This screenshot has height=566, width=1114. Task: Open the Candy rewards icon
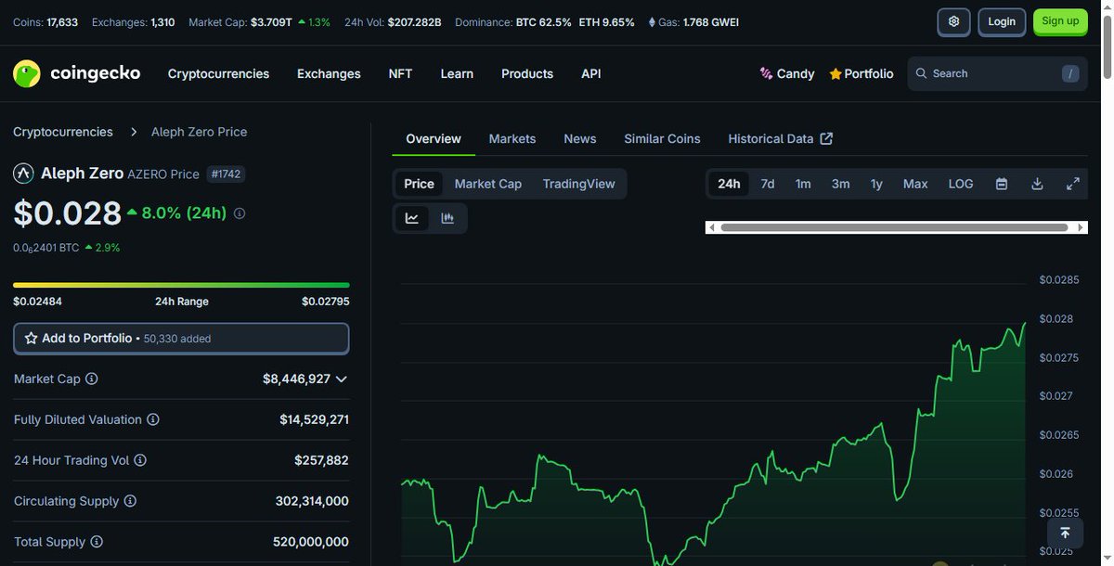coord(766,73)
